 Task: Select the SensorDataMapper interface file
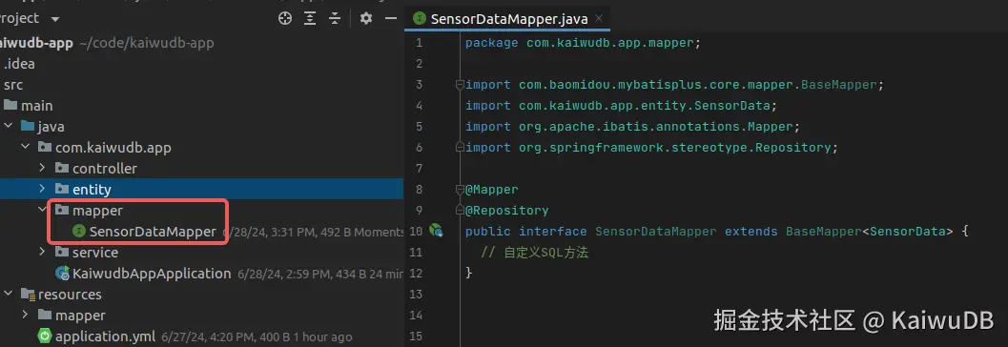[153, 232]
